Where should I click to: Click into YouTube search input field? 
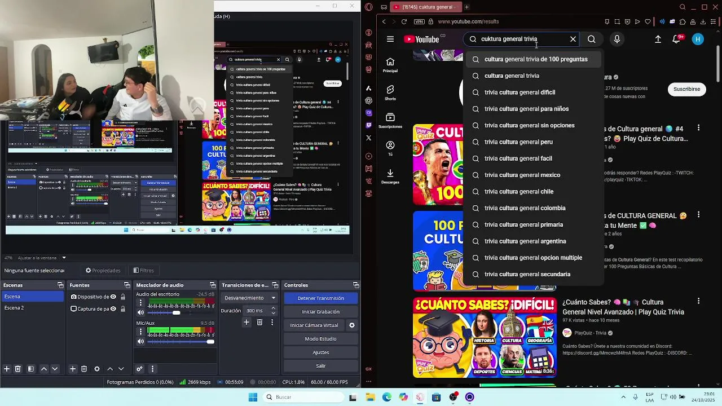coord(522,39)
